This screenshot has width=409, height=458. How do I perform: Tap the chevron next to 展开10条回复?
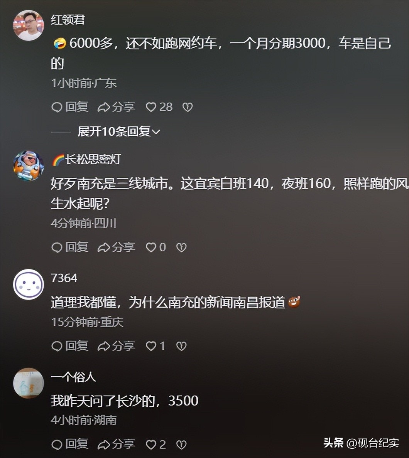[156, 132]
